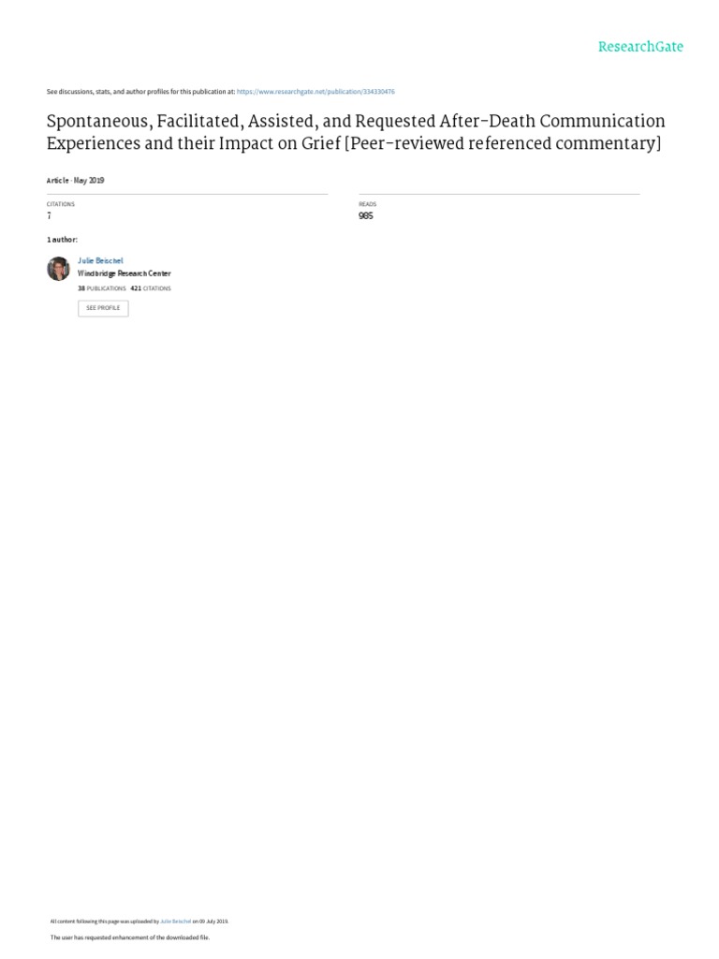
Task: Click the citations count value 7
Action: coord(49,216)
